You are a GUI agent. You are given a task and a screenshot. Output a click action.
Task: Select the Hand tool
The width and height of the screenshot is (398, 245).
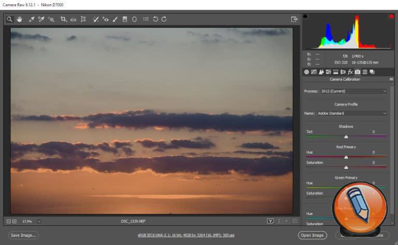pos(19,19)
